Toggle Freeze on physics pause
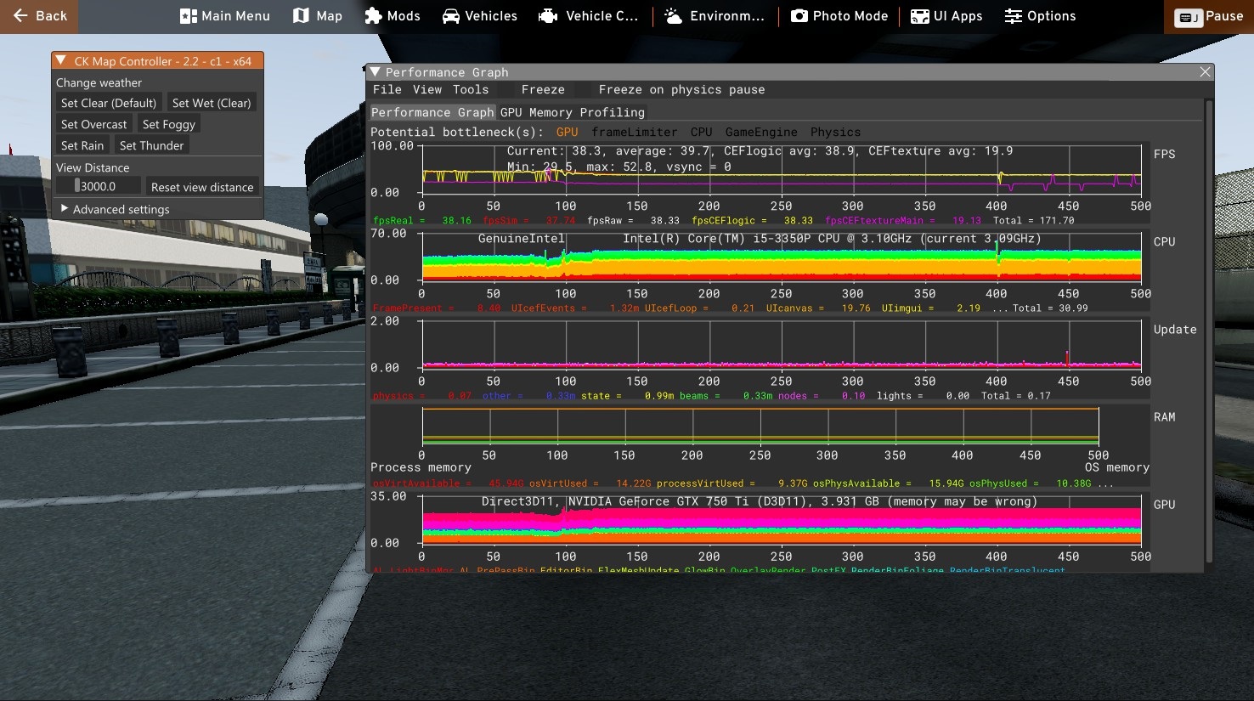This screenshot has width=1254, height=701. click(x=681, y=90)
